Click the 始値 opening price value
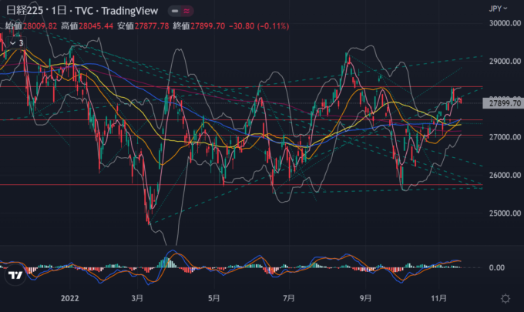The width and height of the screenshot is (524, 312). point(41,25)
